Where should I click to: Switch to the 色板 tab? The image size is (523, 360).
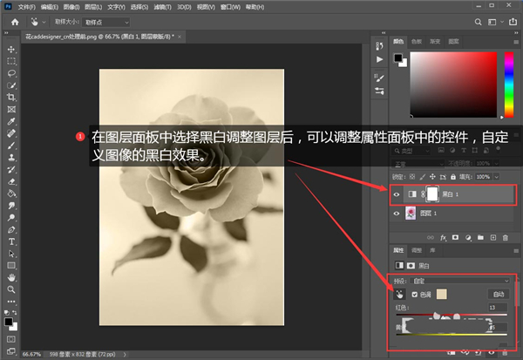[416, 40]
